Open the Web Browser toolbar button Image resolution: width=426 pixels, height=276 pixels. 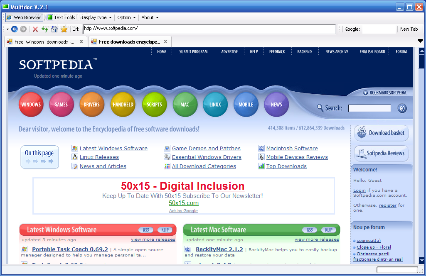[24, 17]
